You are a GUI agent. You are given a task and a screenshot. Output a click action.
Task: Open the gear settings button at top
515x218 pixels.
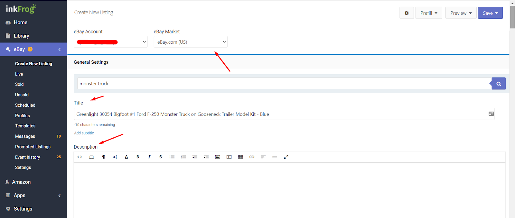point(407,13)
